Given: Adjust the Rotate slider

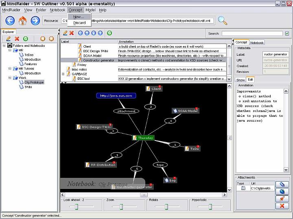Looking at the screenshot, I should pyautogui.click(x=166, y=207).
